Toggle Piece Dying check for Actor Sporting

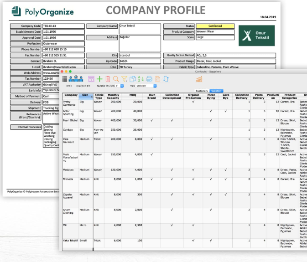211,111
